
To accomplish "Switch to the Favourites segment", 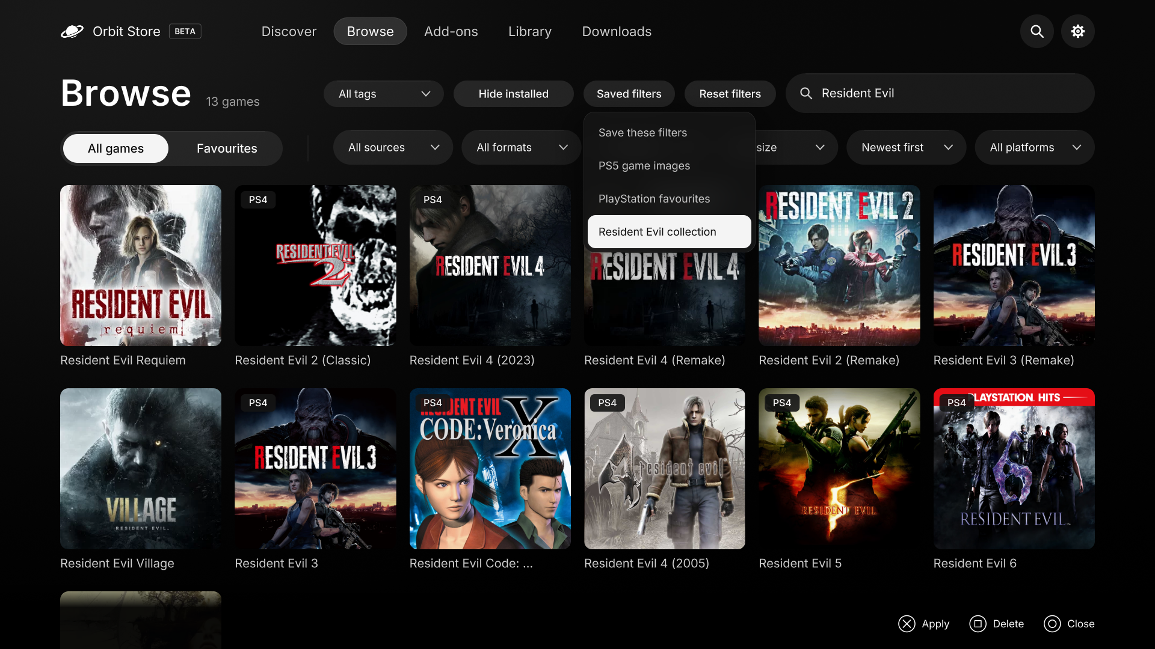I will tap(227, 148).
